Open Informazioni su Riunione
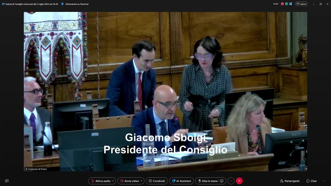The width and height of the screenshot is (331, 186). coord(77,4)
